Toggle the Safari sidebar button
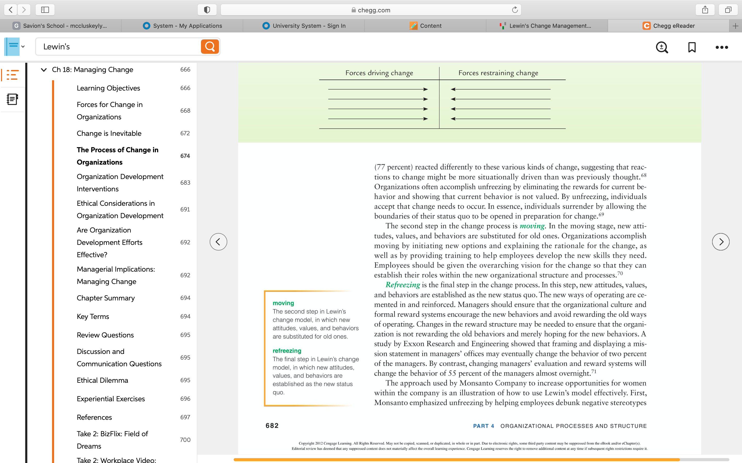The height and width of the screenshot is (463, 742). (45, 10)
